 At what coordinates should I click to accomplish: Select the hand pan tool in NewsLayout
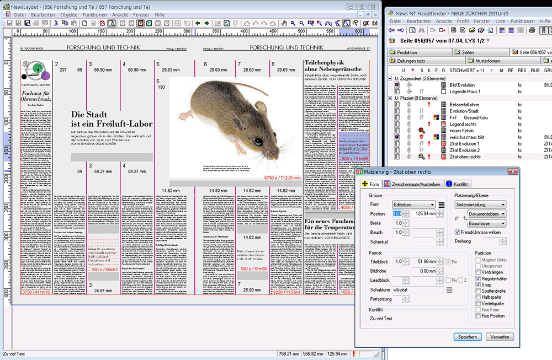[284, 23]
